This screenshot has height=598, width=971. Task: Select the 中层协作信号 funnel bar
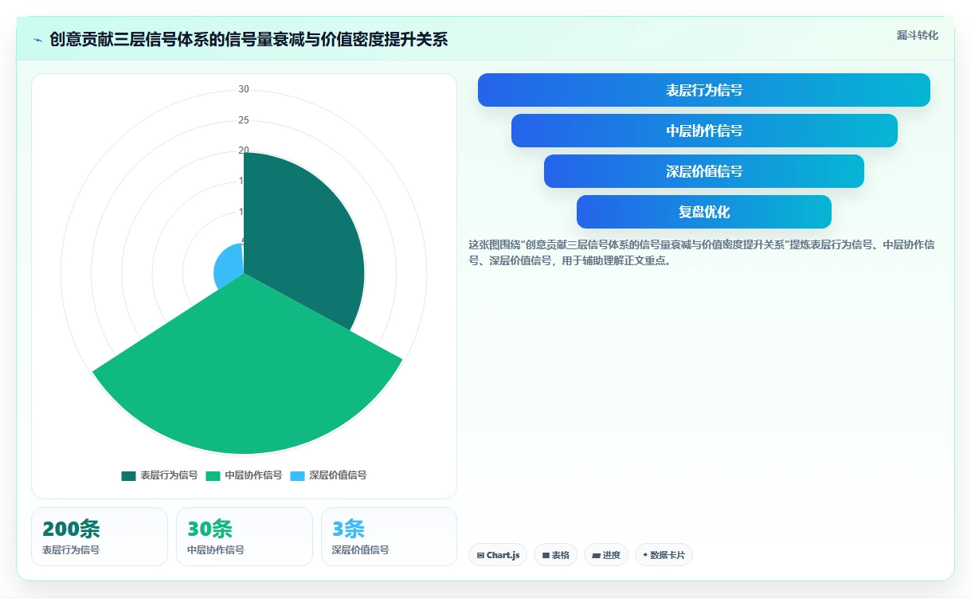tap(704, 131)
